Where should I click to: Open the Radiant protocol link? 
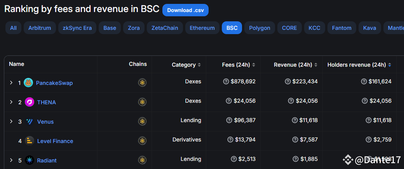point(47,160)
